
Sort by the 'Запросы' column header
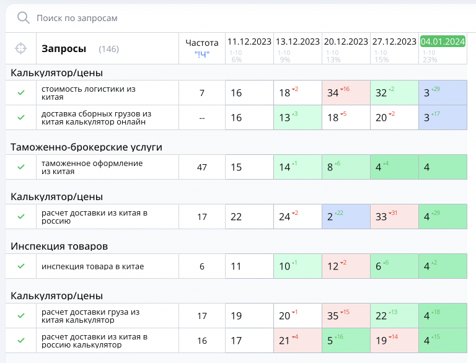point(64,49)
